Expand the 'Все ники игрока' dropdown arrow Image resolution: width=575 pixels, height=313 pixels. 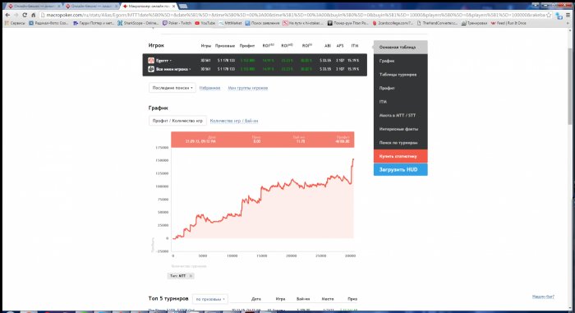190,69
